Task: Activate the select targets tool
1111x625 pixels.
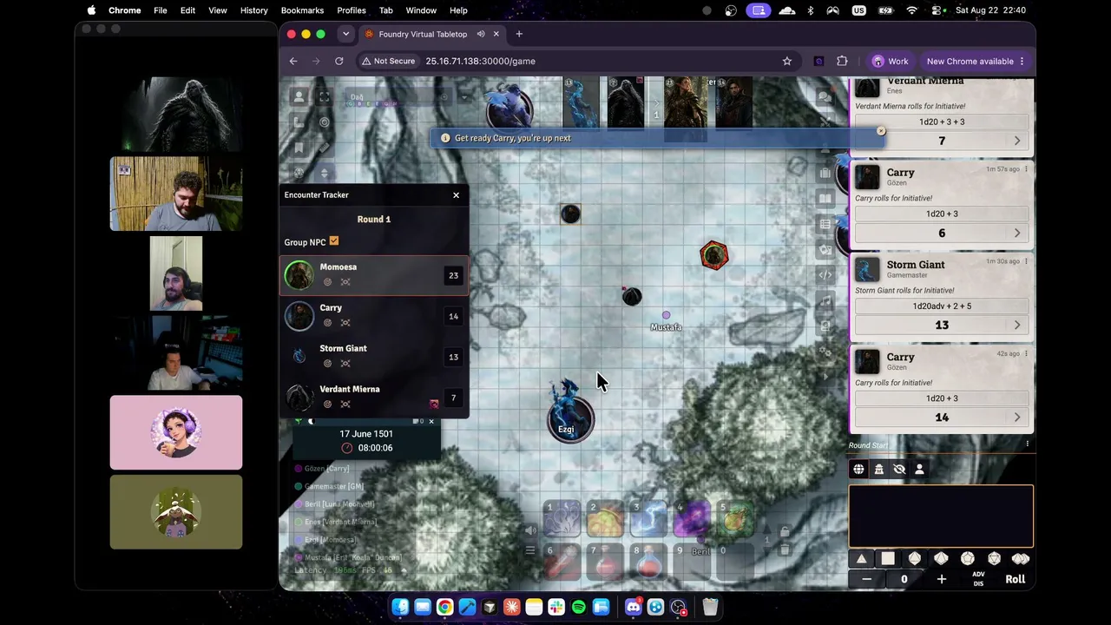Action: 325,122
